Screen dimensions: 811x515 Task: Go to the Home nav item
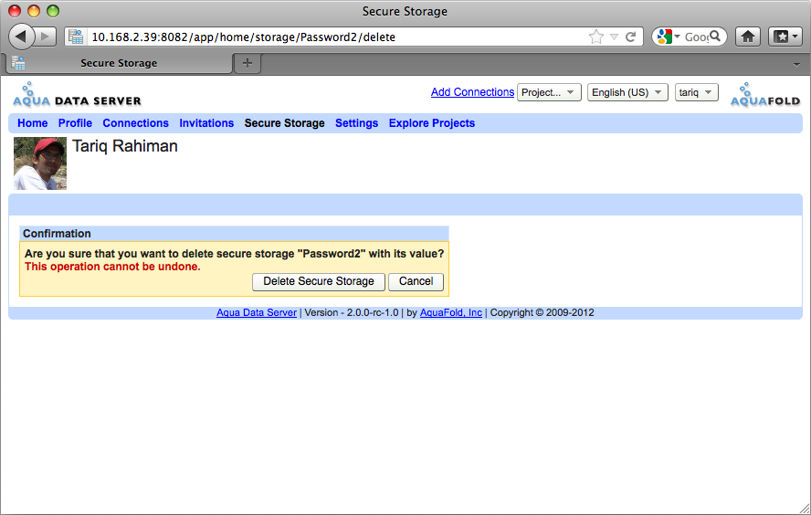pos(33,123)
